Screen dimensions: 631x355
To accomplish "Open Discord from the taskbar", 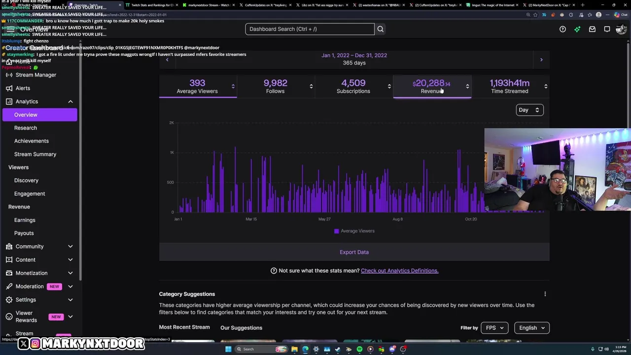I will (392, 349).
